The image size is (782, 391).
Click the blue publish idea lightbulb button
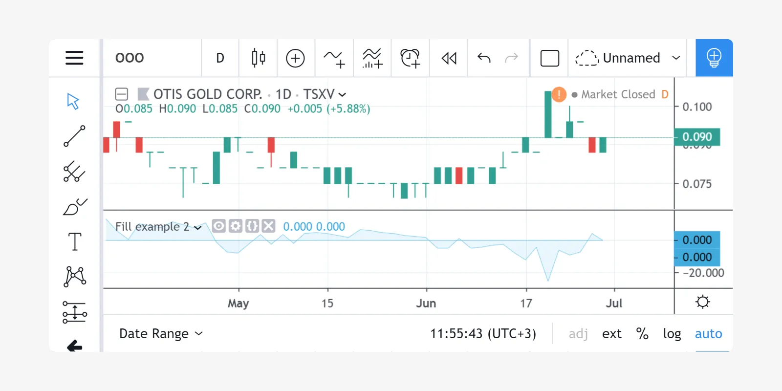coord(714,58)
